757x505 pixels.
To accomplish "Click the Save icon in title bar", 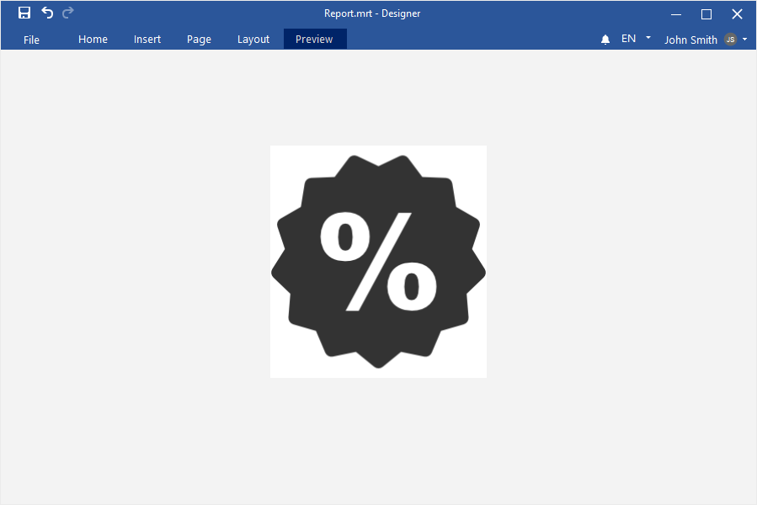I will click(24, 13).
